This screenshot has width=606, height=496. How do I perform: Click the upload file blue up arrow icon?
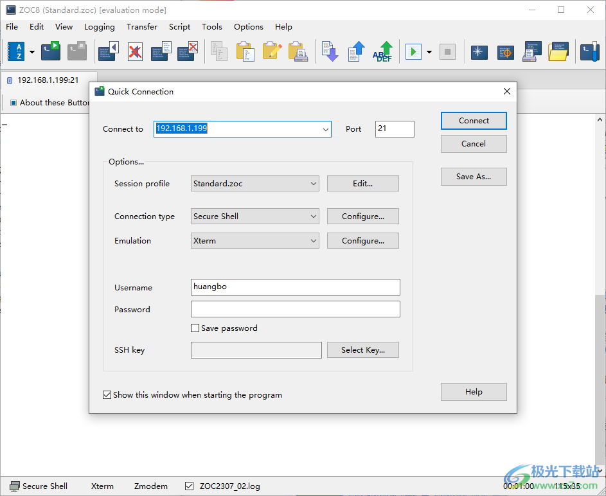click(357, 51)
